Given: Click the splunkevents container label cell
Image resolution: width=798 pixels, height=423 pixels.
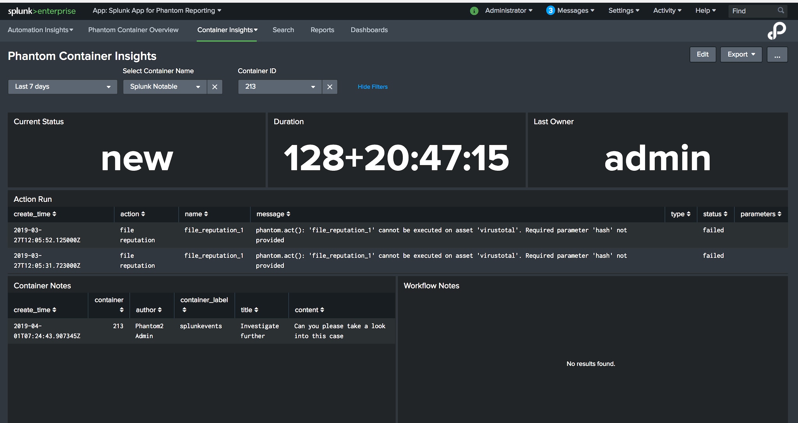Looking at the screenshot, I should tap(201, 326).
